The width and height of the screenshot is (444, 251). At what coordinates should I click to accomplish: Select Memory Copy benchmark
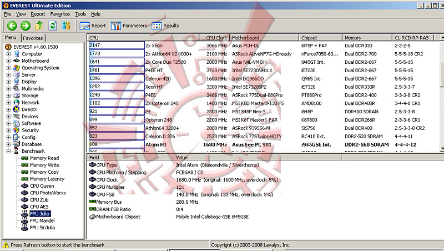[x=44, y=172]
